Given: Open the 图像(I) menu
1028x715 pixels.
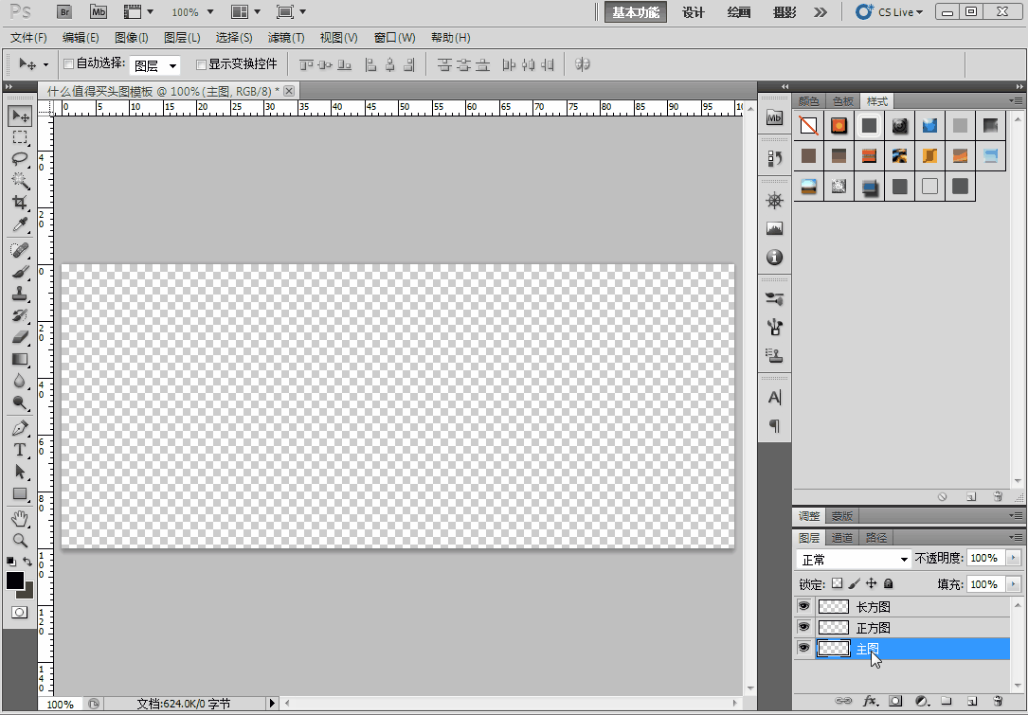Looking at the screenshot, I should 131,37.
